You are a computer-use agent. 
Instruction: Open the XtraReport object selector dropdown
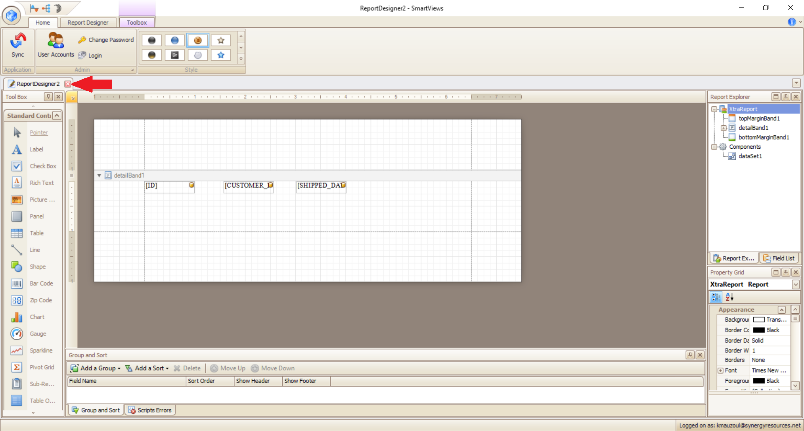point(796,284)
